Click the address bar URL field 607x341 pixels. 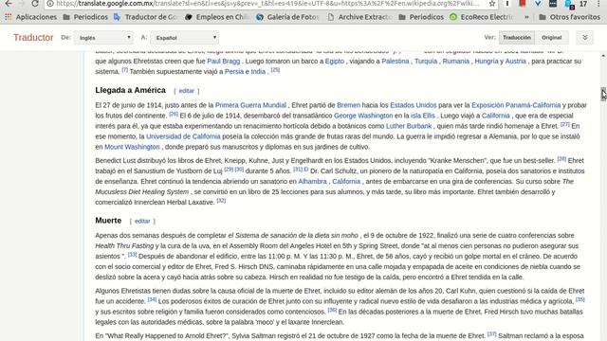tap(267, 4)
